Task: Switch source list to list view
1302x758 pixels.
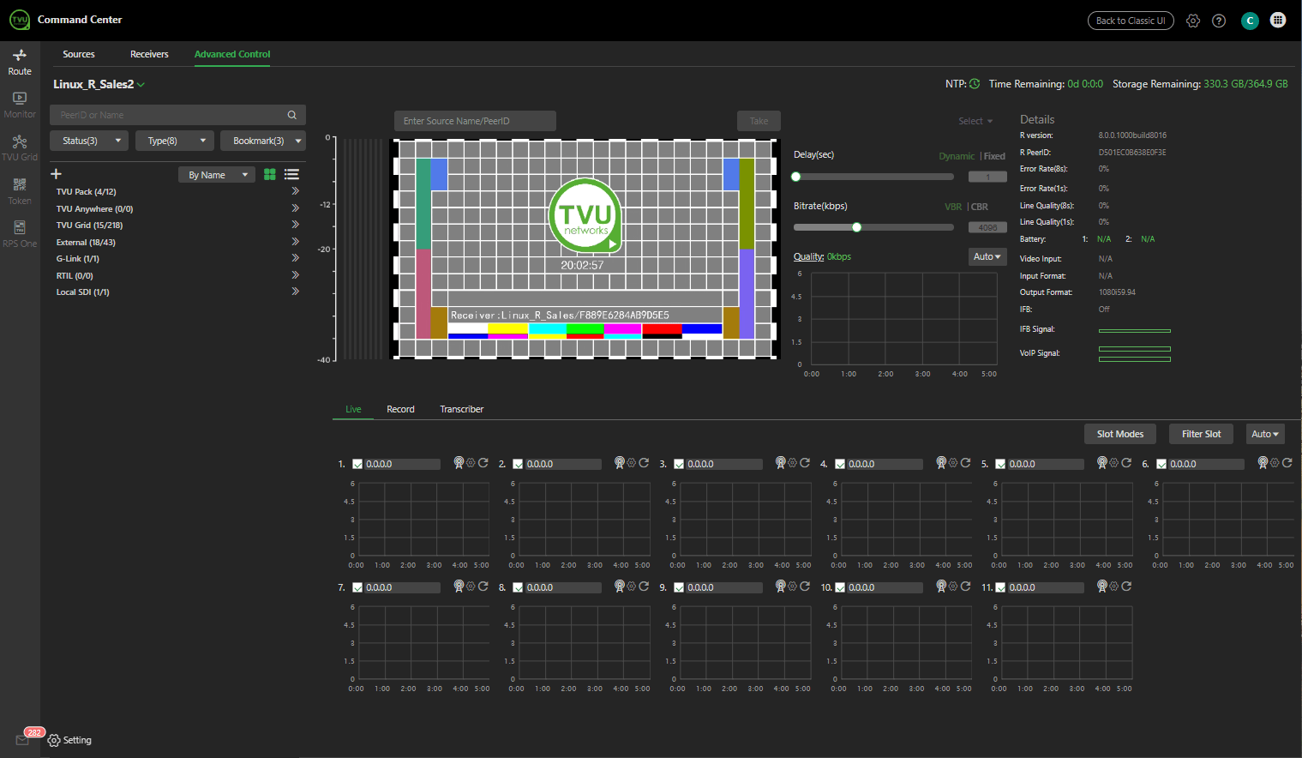Action: [291, 174]
